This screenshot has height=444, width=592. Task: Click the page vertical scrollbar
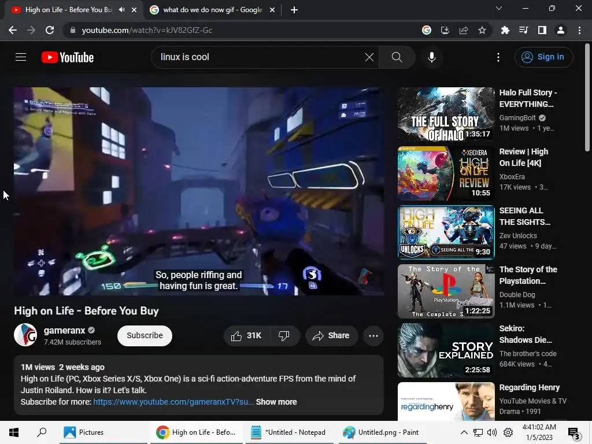[587, 98]
